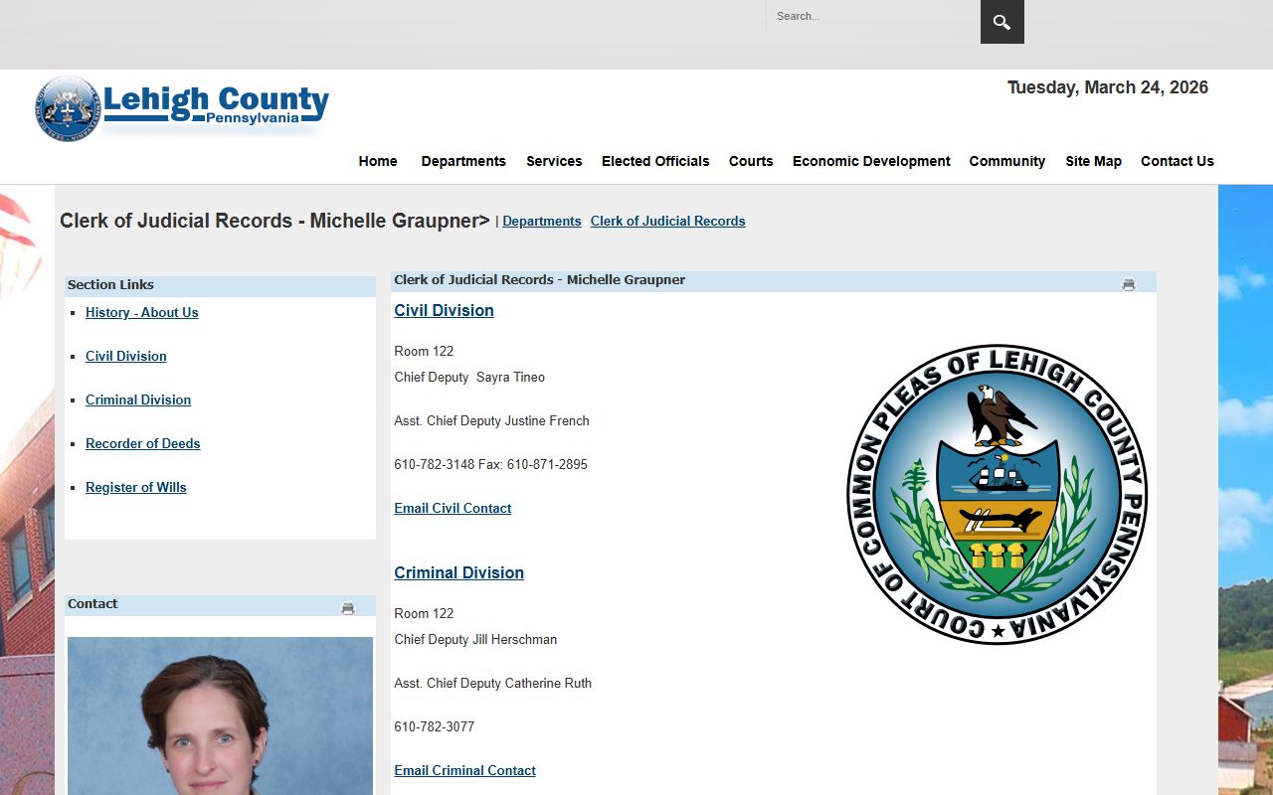
Task: Open the Services menu
Action: (554, 161)
